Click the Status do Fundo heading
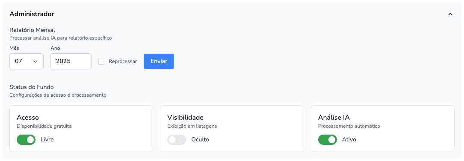The height and width of the screenshot is (161, 464). 31,87
